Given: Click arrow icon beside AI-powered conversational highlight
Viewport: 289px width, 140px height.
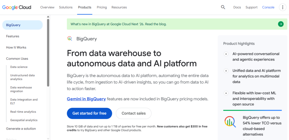Looking at the screenshot, I should click(226, 54).
